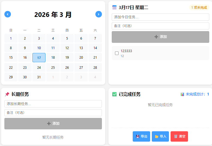The width and height of the screenshot is (212, 146).
Task: Click 未完成总计 summary text
Action: coord(197,94)
